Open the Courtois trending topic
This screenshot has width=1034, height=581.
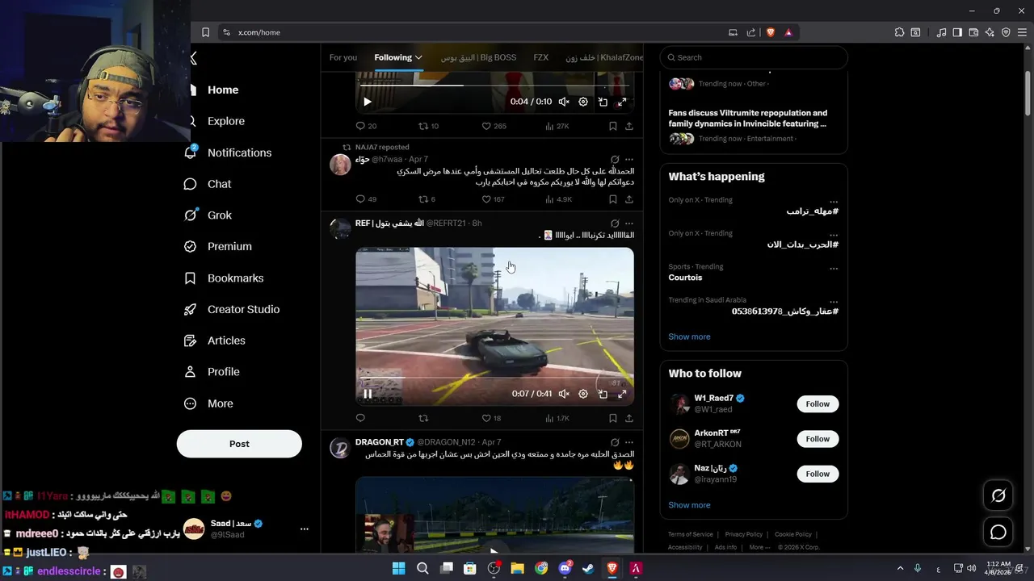pos(685,278)
